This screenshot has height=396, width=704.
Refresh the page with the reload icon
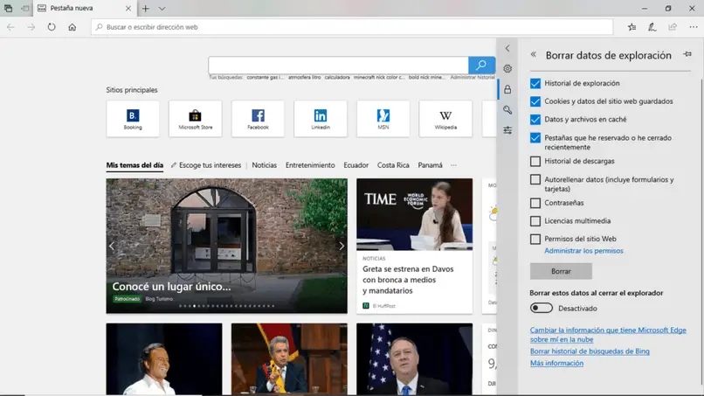pyautogui.click(x=52, y=27)
